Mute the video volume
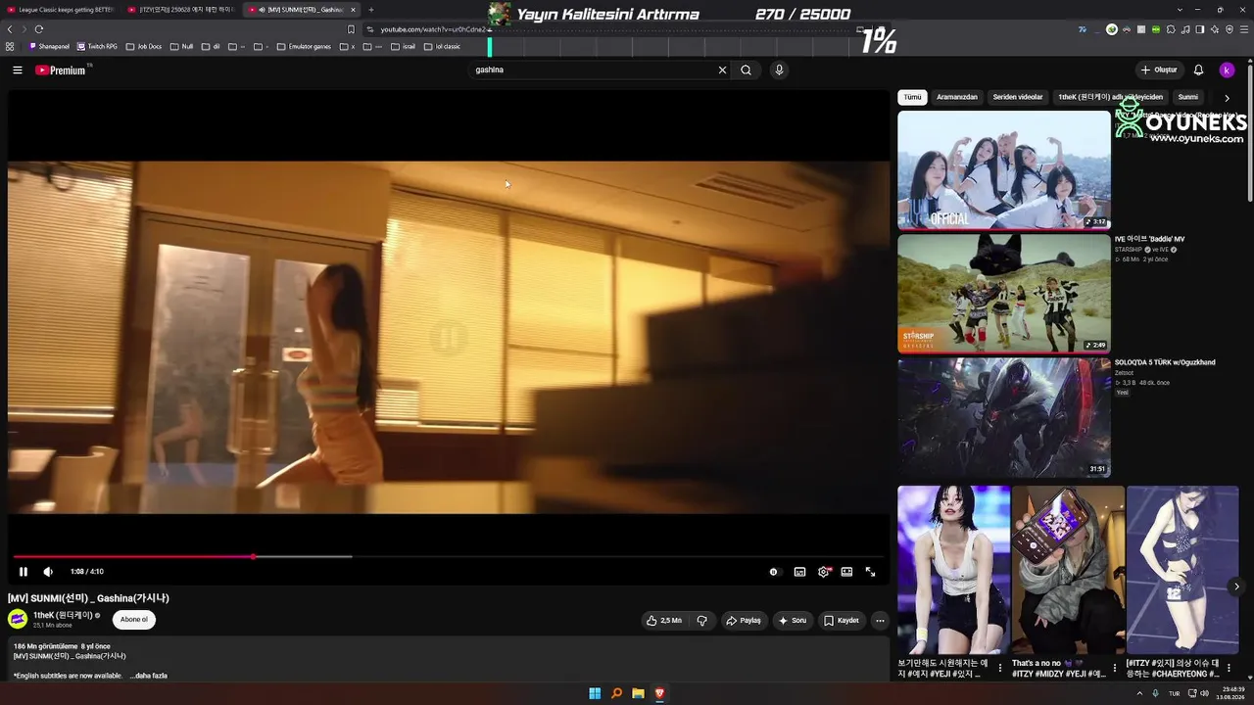 pyautogui.click(x=48, y=572)
